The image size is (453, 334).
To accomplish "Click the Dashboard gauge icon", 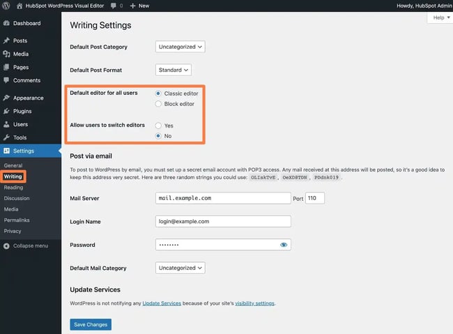I will pyautogui.click(x=6, y=23).
